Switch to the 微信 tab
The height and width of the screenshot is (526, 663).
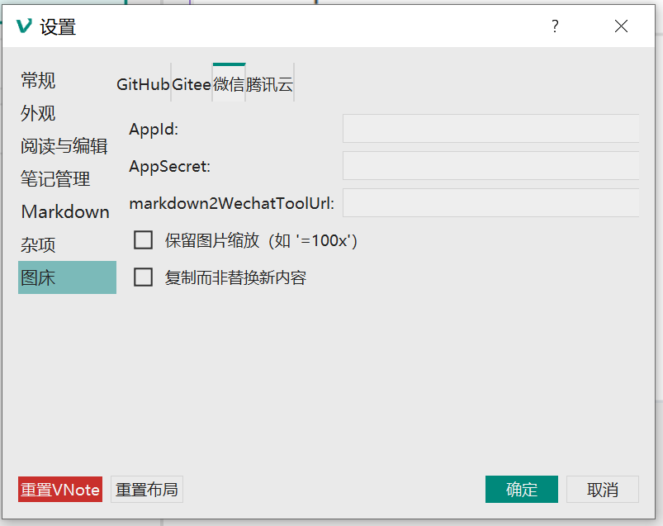click(229, 84)
